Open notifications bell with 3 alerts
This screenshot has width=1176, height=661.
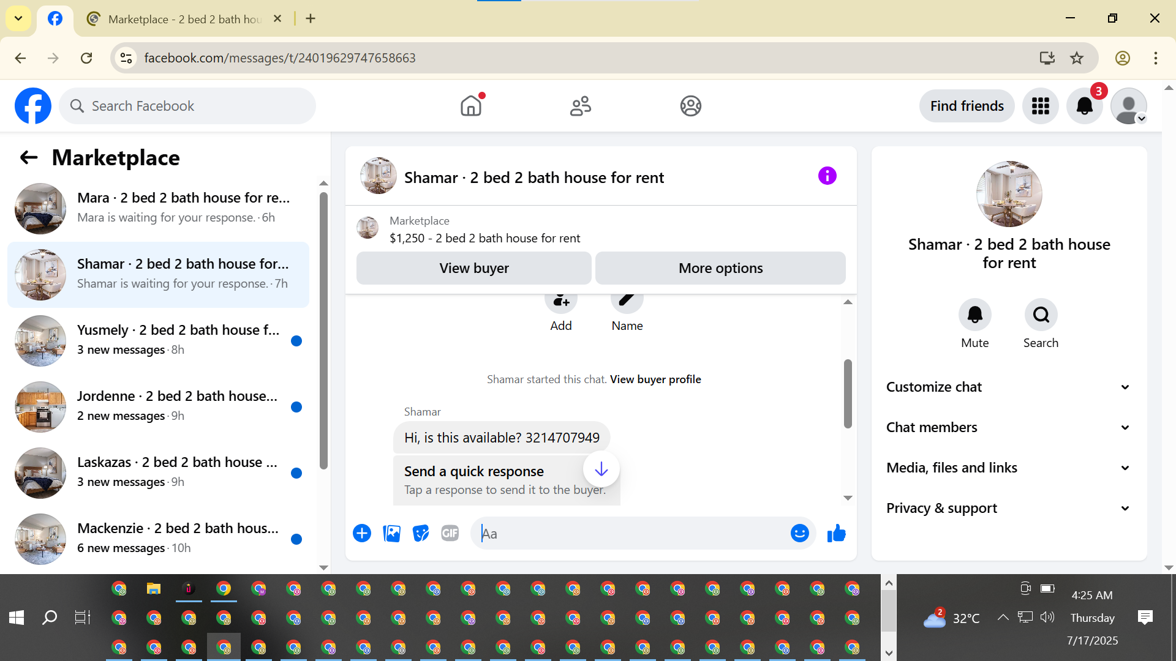(1084, 106)
